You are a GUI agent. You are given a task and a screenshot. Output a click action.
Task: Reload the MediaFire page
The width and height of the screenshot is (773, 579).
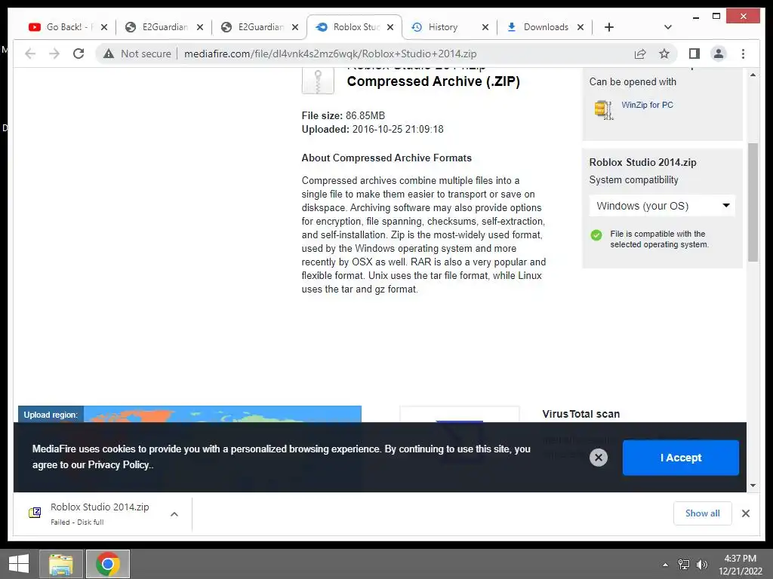click(79, 54)
